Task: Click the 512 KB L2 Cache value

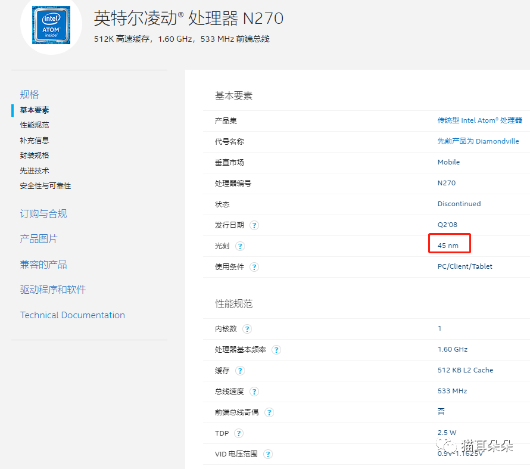Action: click(466, 370)
